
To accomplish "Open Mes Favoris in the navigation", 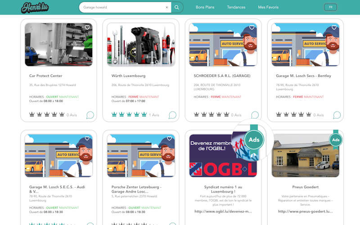I will click(x=268, y=7).
